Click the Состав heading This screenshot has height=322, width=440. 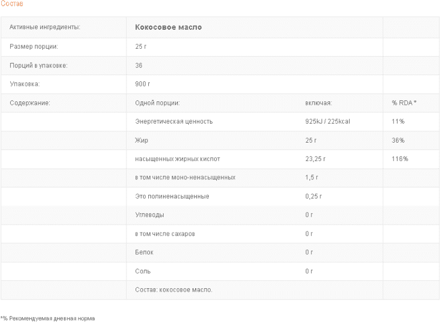tap(12, 3)
